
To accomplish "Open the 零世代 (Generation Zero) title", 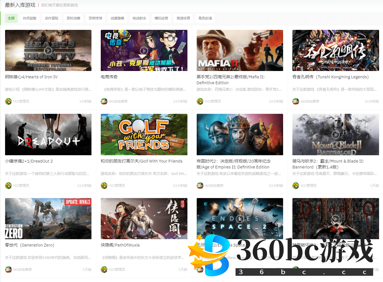I will pos(30,245).
